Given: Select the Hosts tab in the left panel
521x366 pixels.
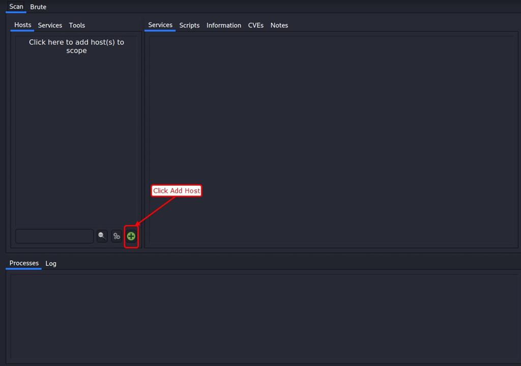Looking at the screenshot, I should pos(22,25).
